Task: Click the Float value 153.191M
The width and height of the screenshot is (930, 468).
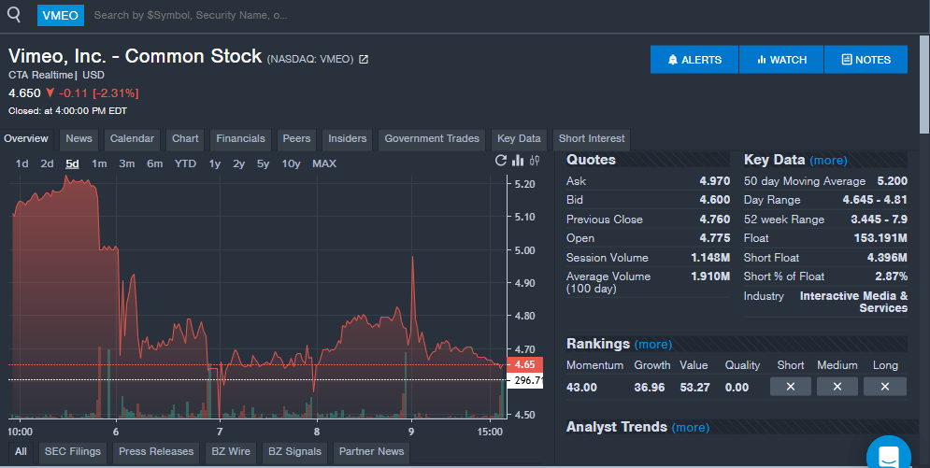Action: (x=880, y=238)
